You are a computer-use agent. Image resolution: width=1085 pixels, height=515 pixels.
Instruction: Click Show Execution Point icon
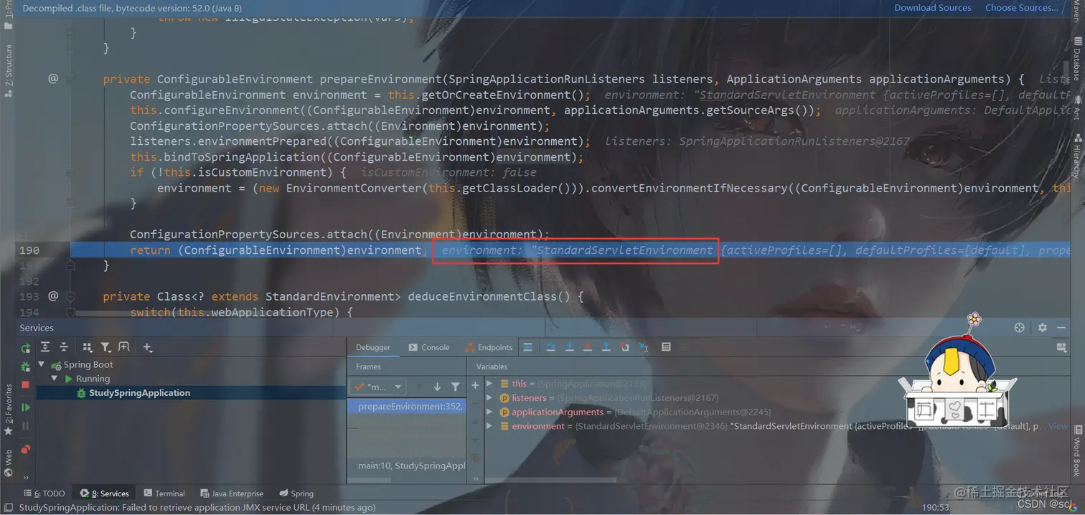(528, 347)
